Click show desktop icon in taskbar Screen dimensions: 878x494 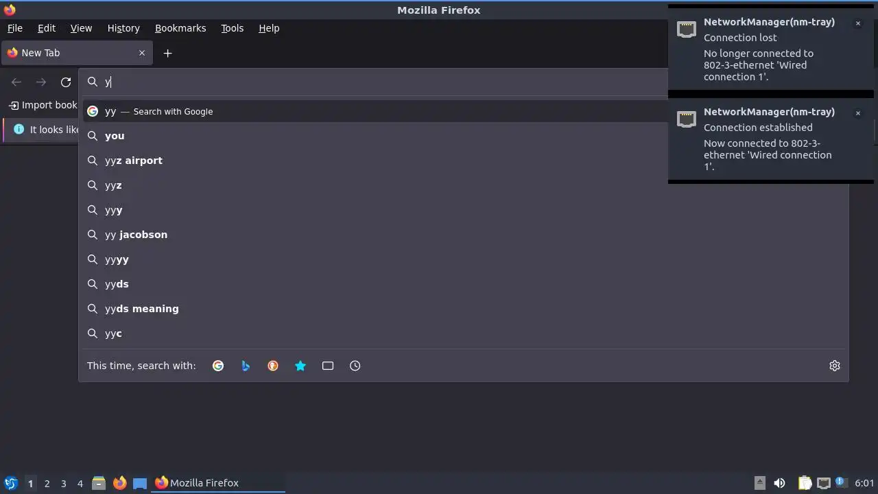click(140, 483)
